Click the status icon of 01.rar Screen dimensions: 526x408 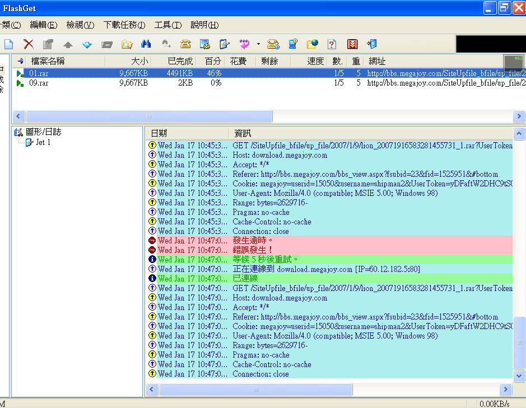[20, 73]
